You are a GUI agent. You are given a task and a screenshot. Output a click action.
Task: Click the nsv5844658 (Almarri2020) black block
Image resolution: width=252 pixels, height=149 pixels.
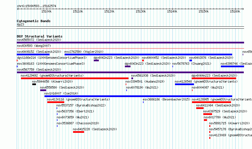34,84
